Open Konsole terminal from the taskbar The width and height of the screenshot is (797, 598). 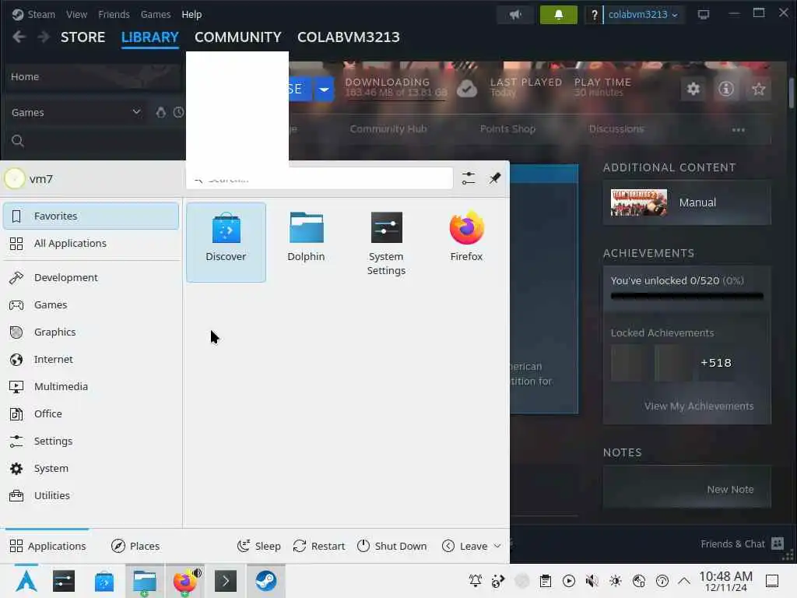pos(226,581)
